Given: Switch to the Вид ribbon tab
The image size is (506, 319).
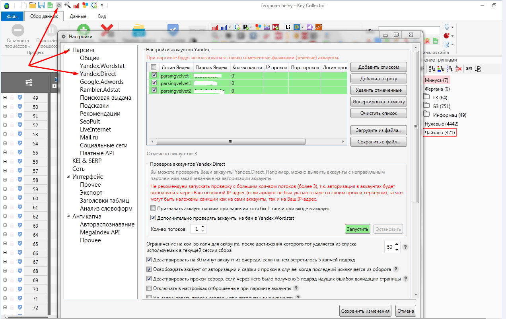Looking at the screenshot, I should (102, 16).
